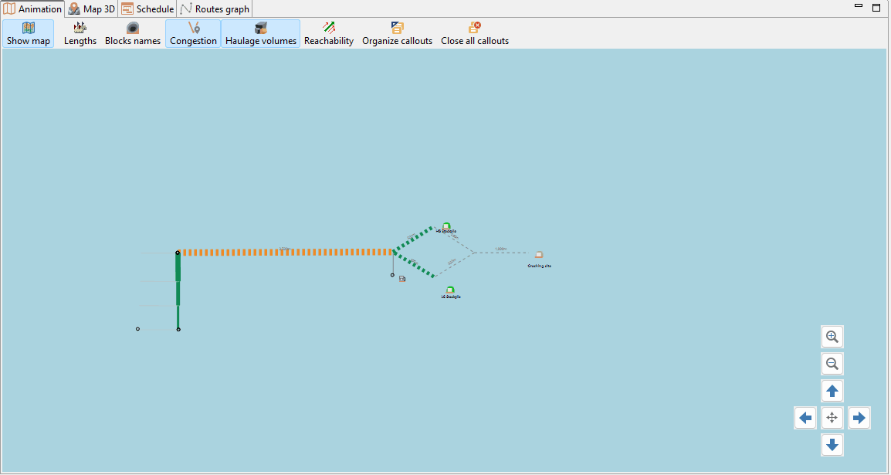
Task: Click the dashed green road toward LG Stockpile
Action: pos(413,265)
